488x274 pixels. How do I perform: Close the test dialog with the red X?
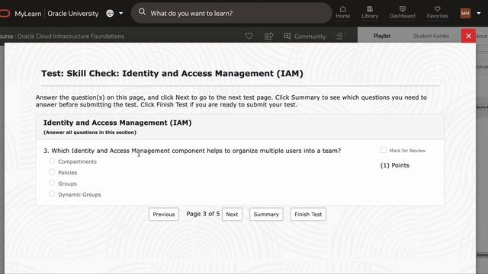click(x=468, y=36)
